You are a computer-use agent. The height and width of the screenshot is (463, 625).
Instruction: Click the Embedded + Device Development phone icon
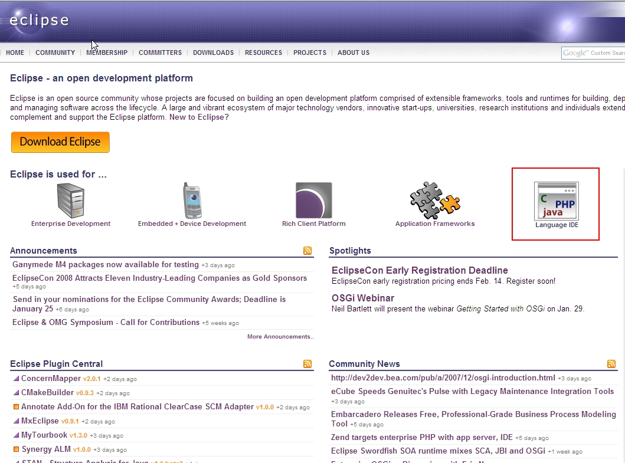coord(192,201)
